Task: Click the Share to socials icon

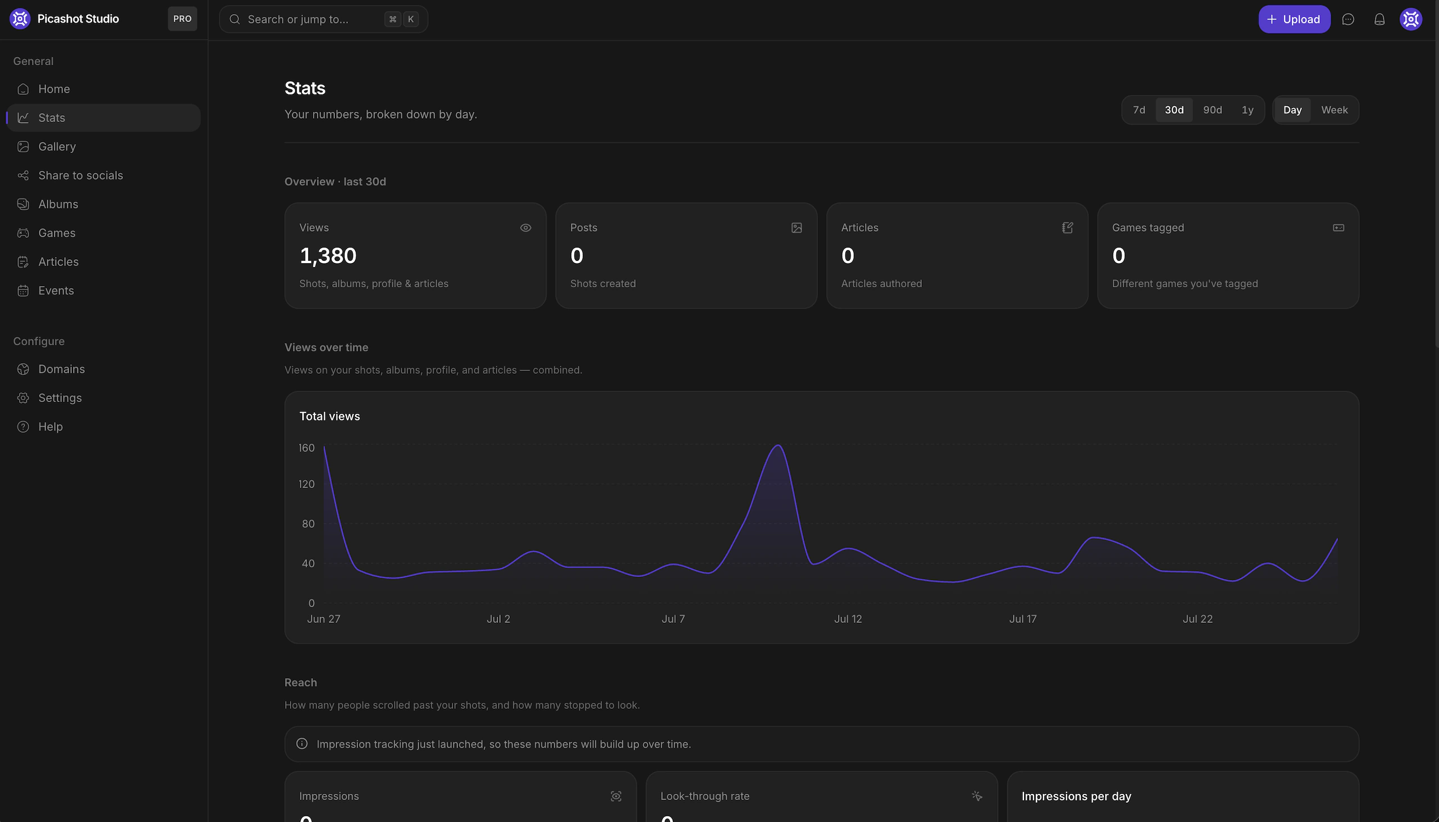Action: coord(23,175)
